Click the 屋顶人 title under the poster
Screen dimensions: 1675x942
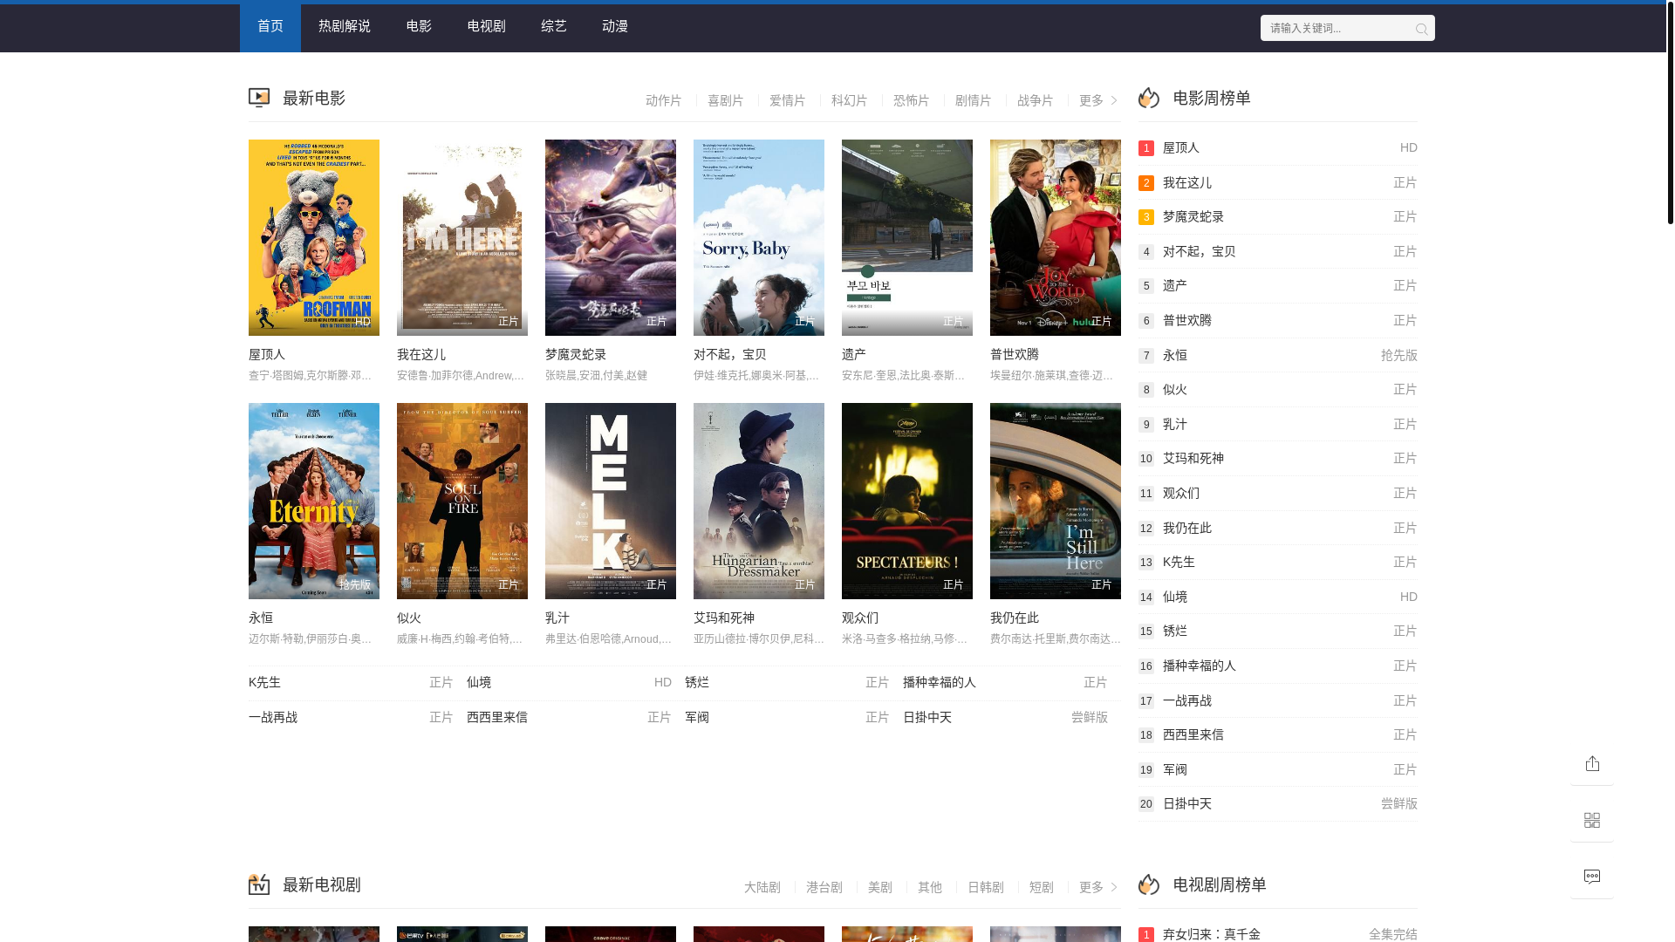267,354
